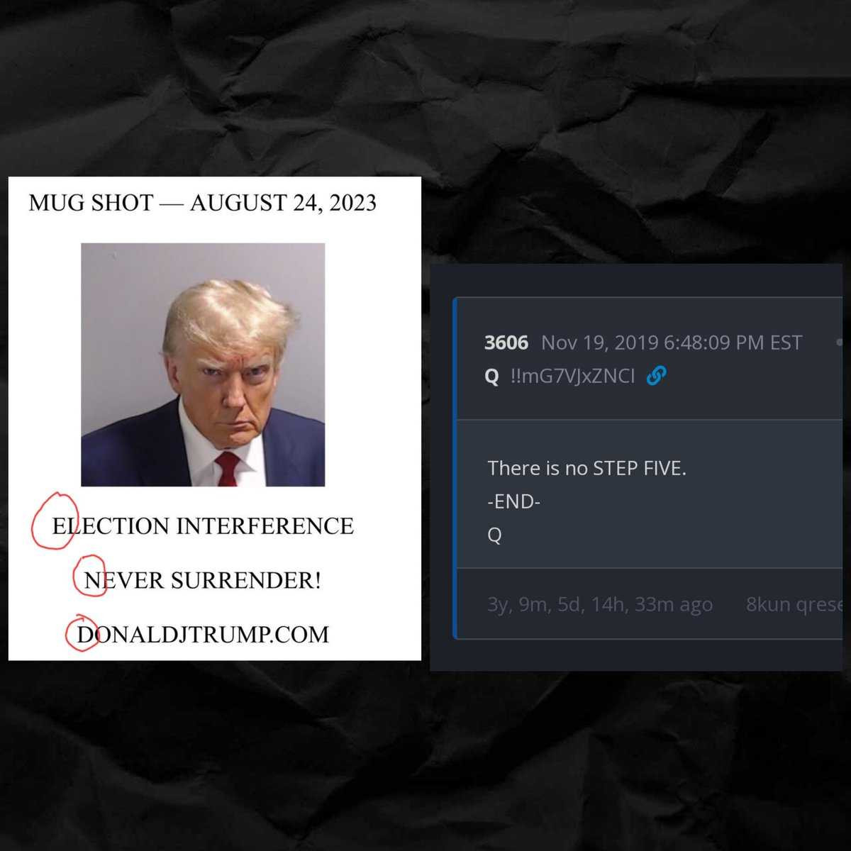This screenshot has height=851, width=851.
Task: Click the small dot beside the EST timestamp
Action: pos(839,343)
